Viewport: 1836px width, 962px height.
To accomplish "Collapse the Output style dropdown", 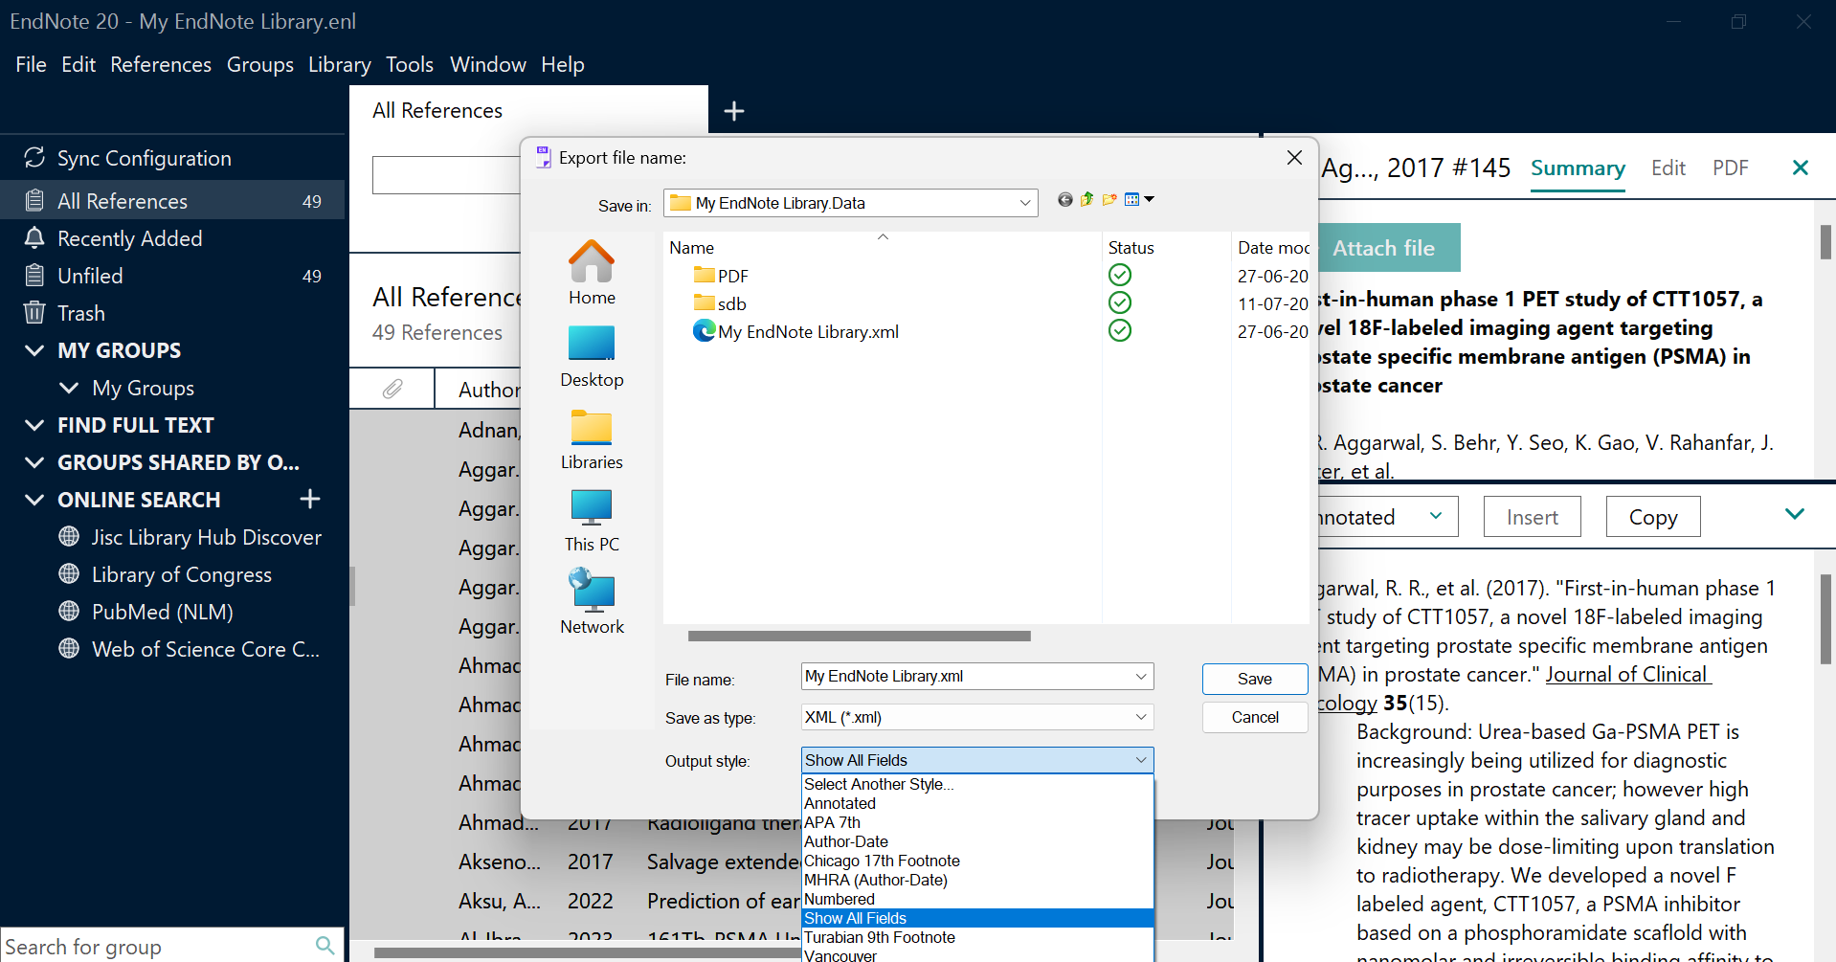I will (x=1141, y=760).
